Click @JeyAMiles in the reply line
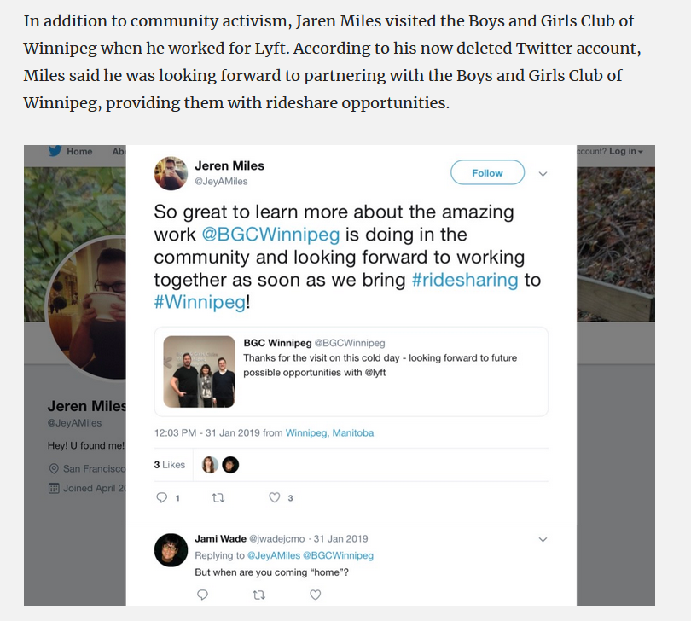691x621 pixels. click(x=274, y=555)
